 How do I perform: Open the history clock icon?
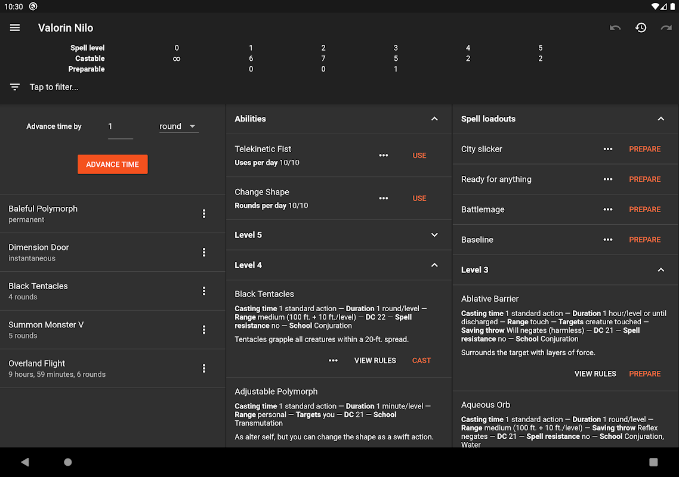[641, 28]
